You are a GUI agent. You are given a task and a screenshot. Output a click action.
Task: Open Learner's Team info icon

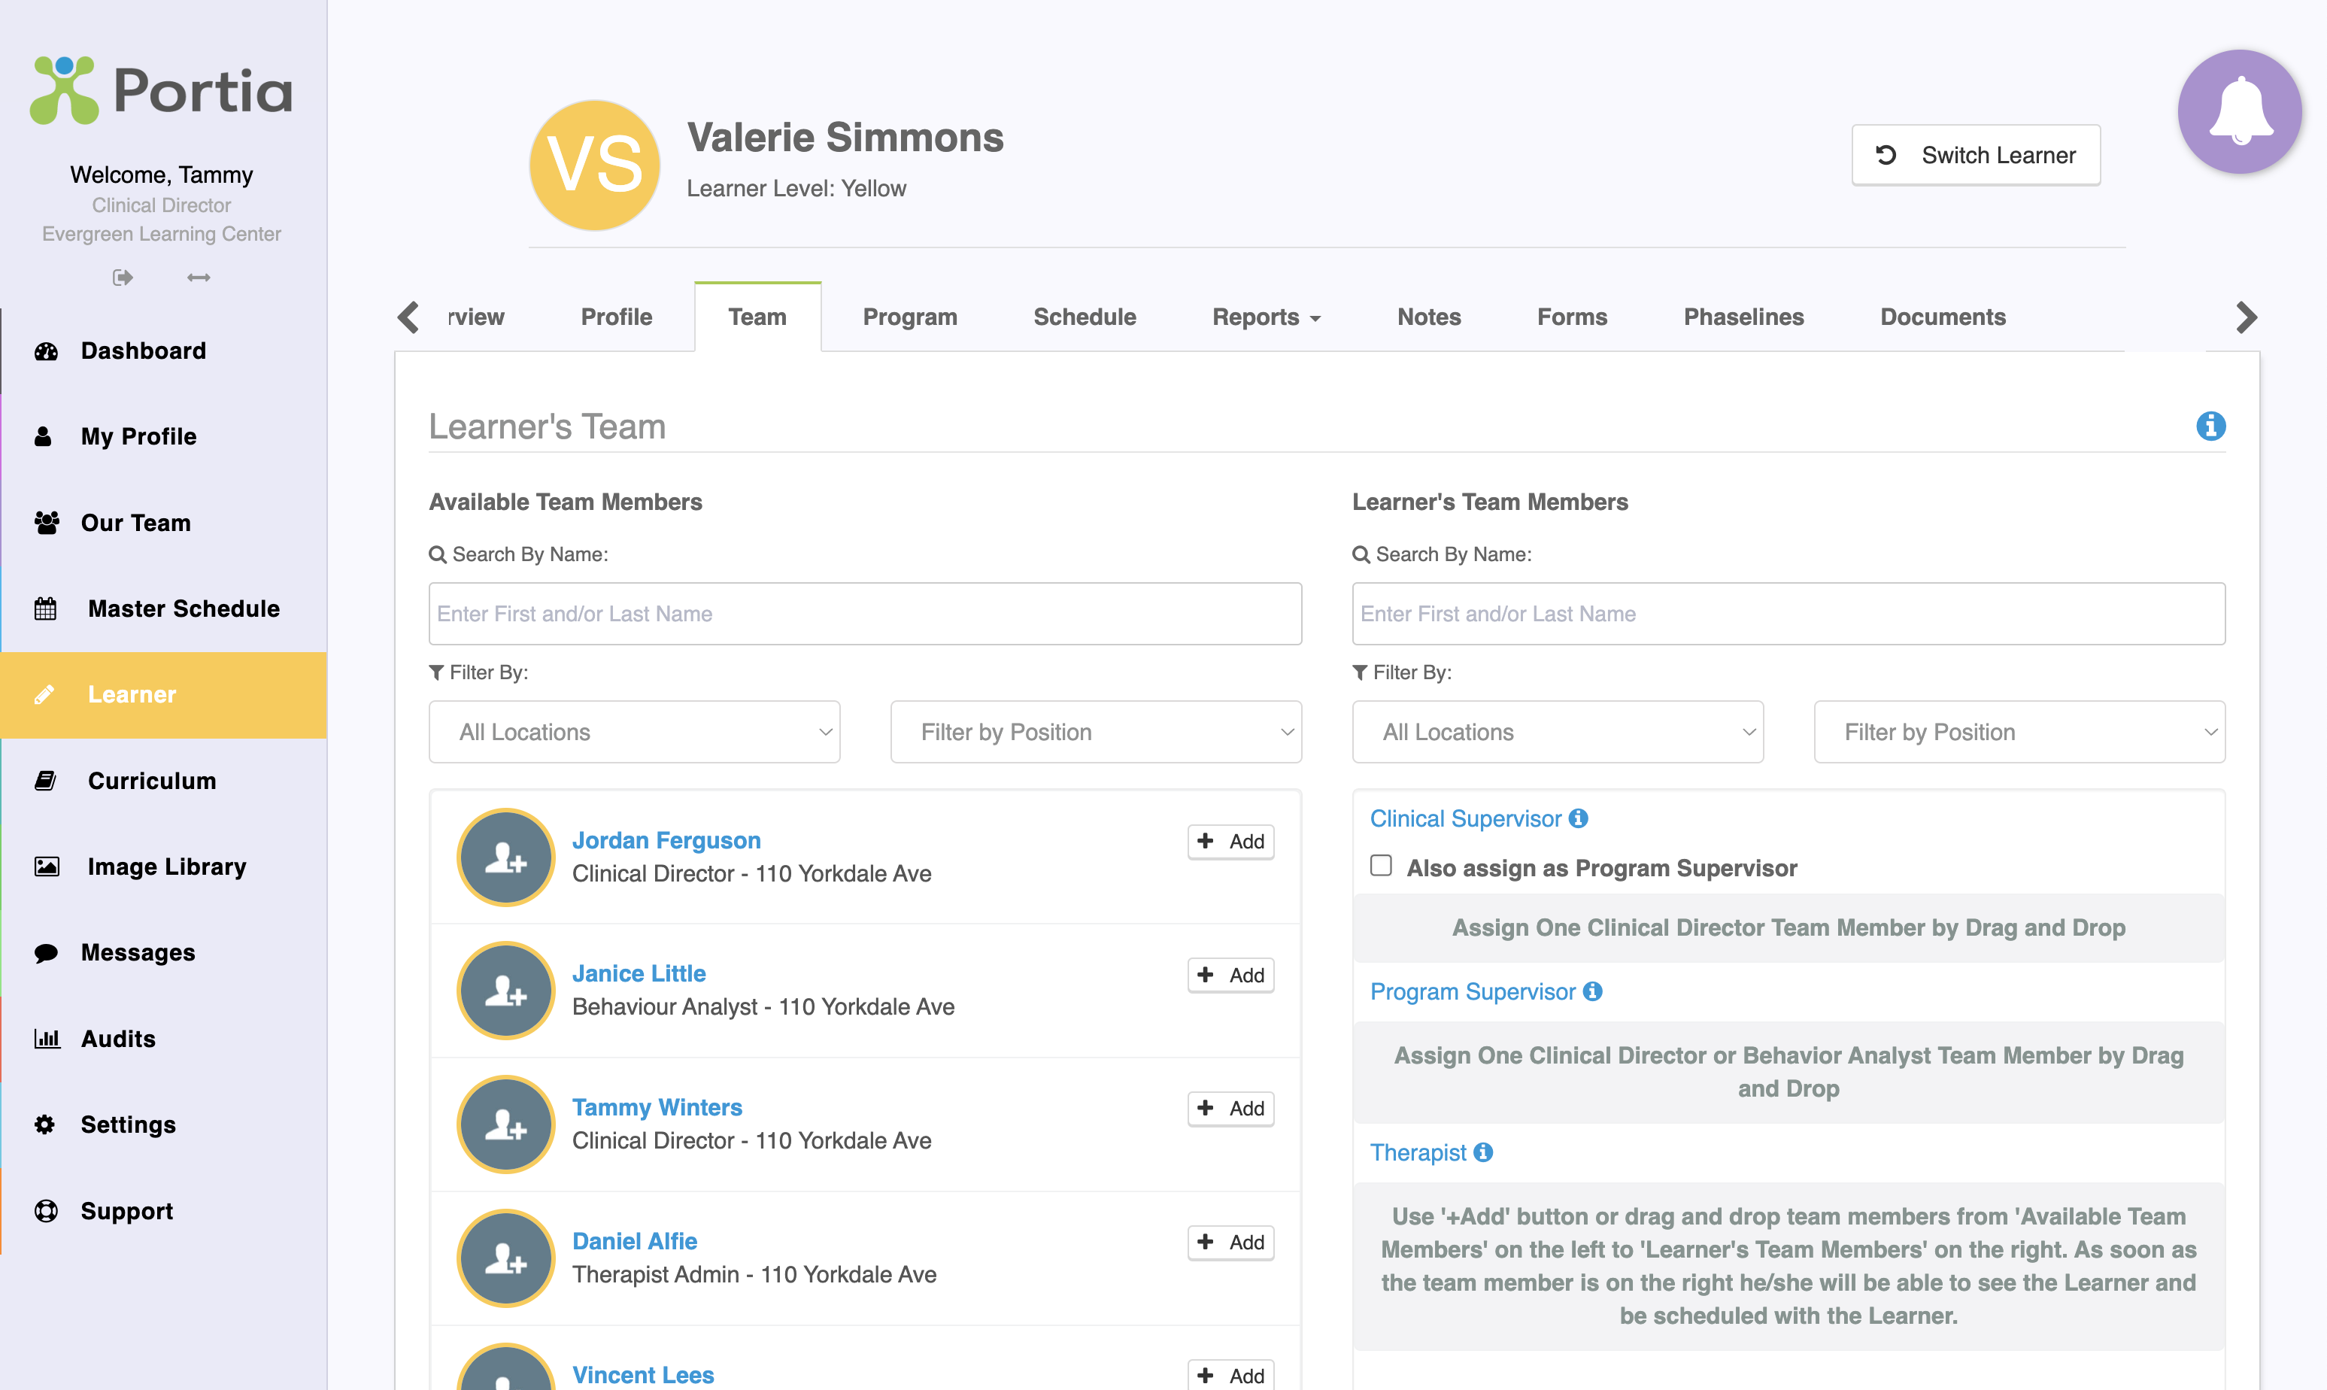coord(2210,426)
